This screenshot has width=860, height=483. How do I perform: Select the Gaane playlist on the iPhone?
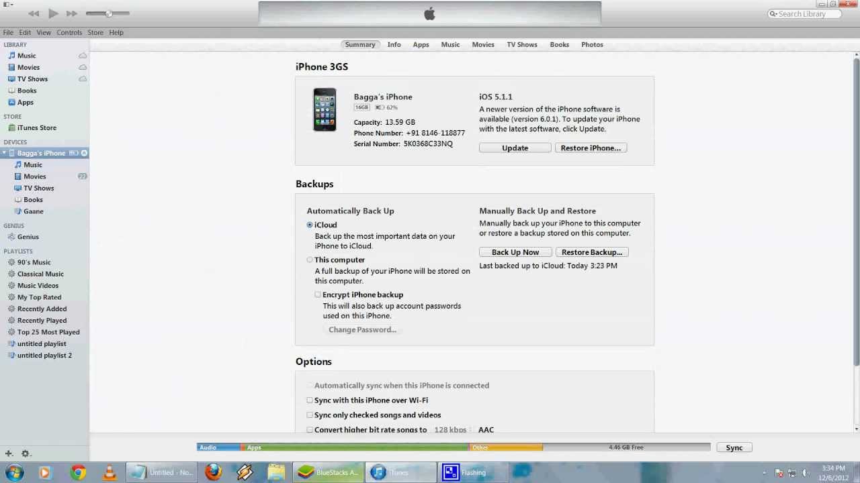click(34, 211)
